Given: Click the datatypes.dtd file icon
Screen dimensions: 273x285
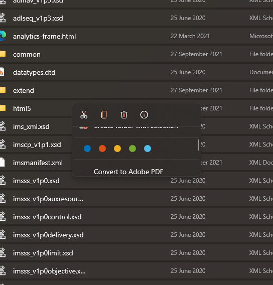Looking at the screenshot, I should tap(2, 72).
